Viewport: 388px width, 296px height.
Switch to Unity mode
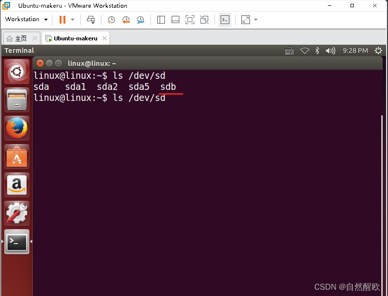pos(204,20)
